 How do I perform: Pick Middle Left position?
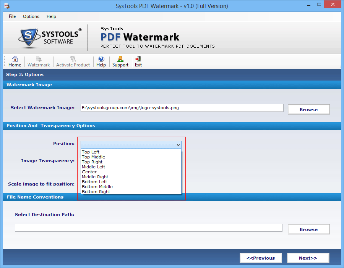coord(131,167)
